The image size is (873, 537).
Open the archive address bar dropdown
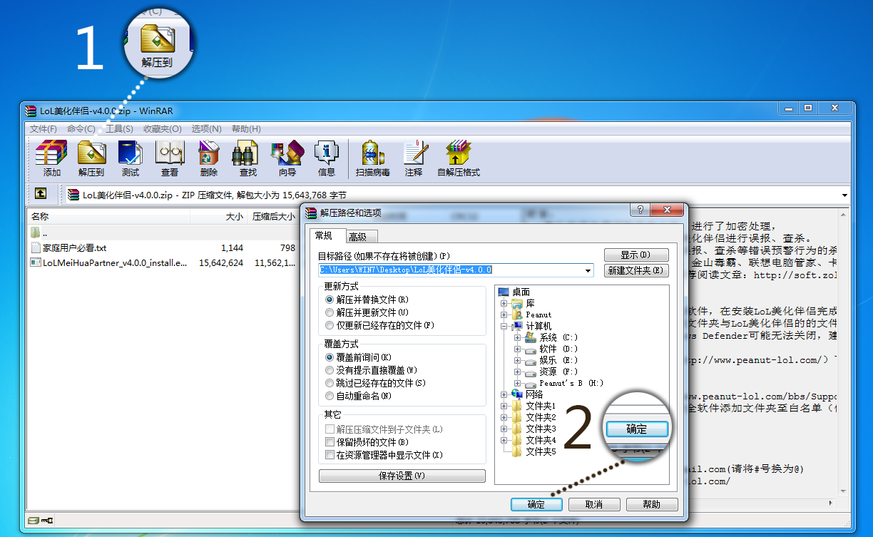pyautogui.click(x=844, y=195)
